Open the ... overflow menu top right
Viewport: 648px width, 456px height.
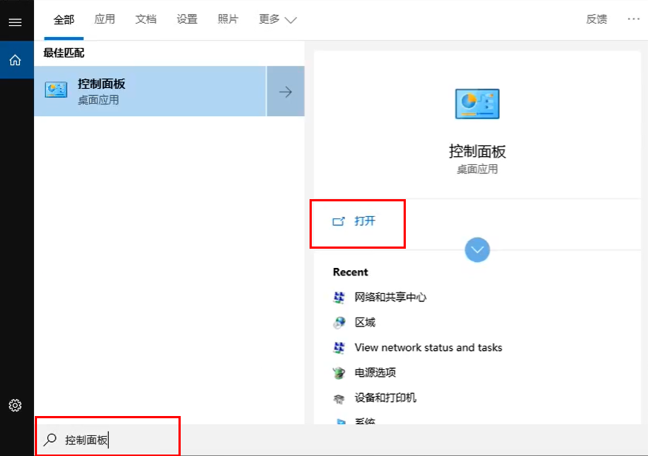click(x=633, y=19)
